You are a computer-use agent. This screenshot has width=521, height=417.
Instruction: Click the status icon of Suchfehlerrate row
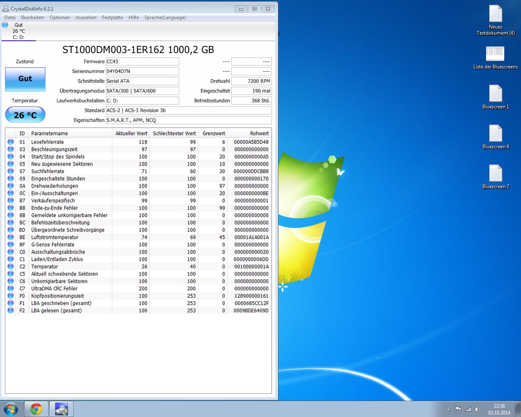(11, 171)
